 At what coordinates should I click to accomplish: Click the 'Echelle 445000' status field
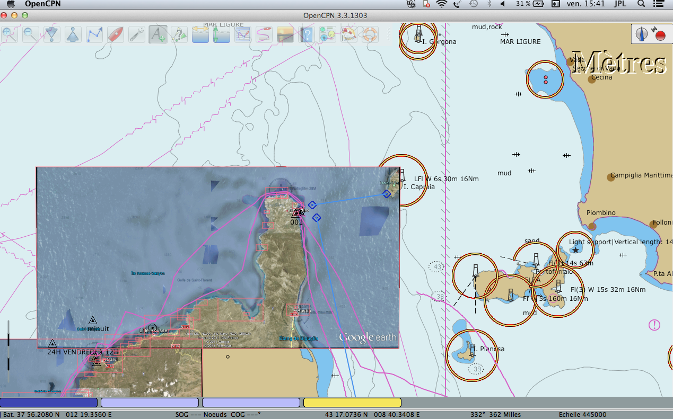click(582, 415)
